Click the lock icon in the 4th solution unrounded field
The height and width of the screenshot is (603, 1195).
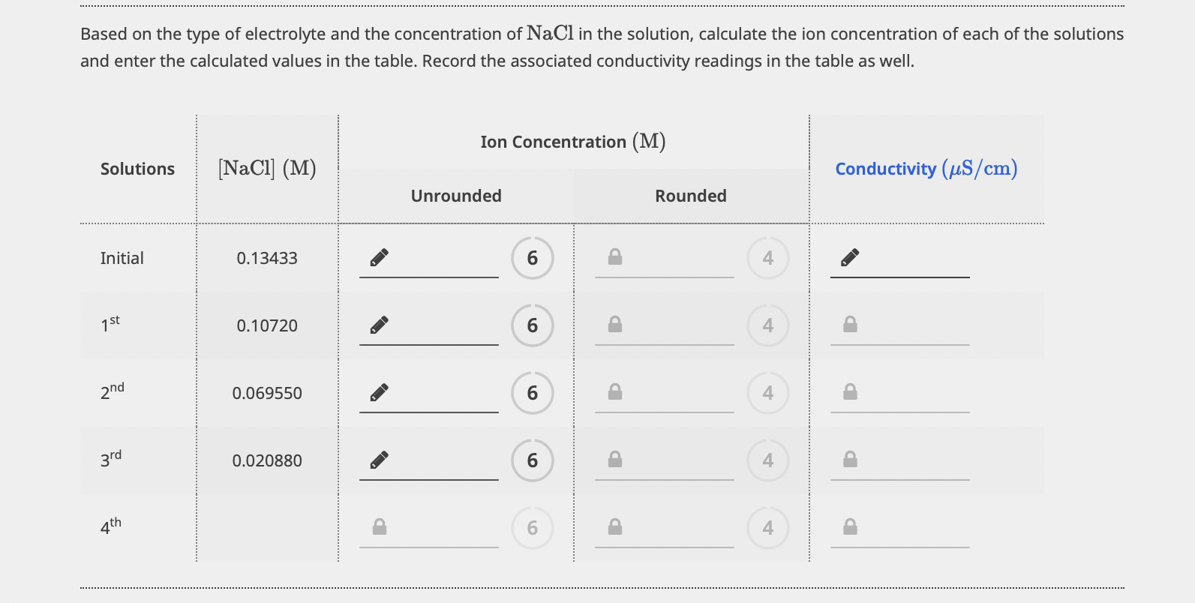(380, 527)
